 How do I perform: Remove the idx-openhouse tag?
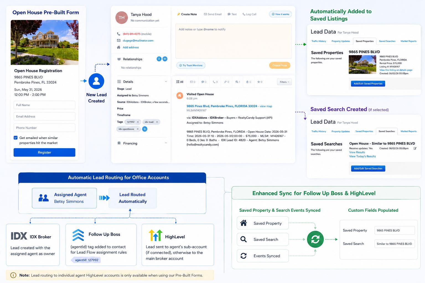tap(138, 129)
